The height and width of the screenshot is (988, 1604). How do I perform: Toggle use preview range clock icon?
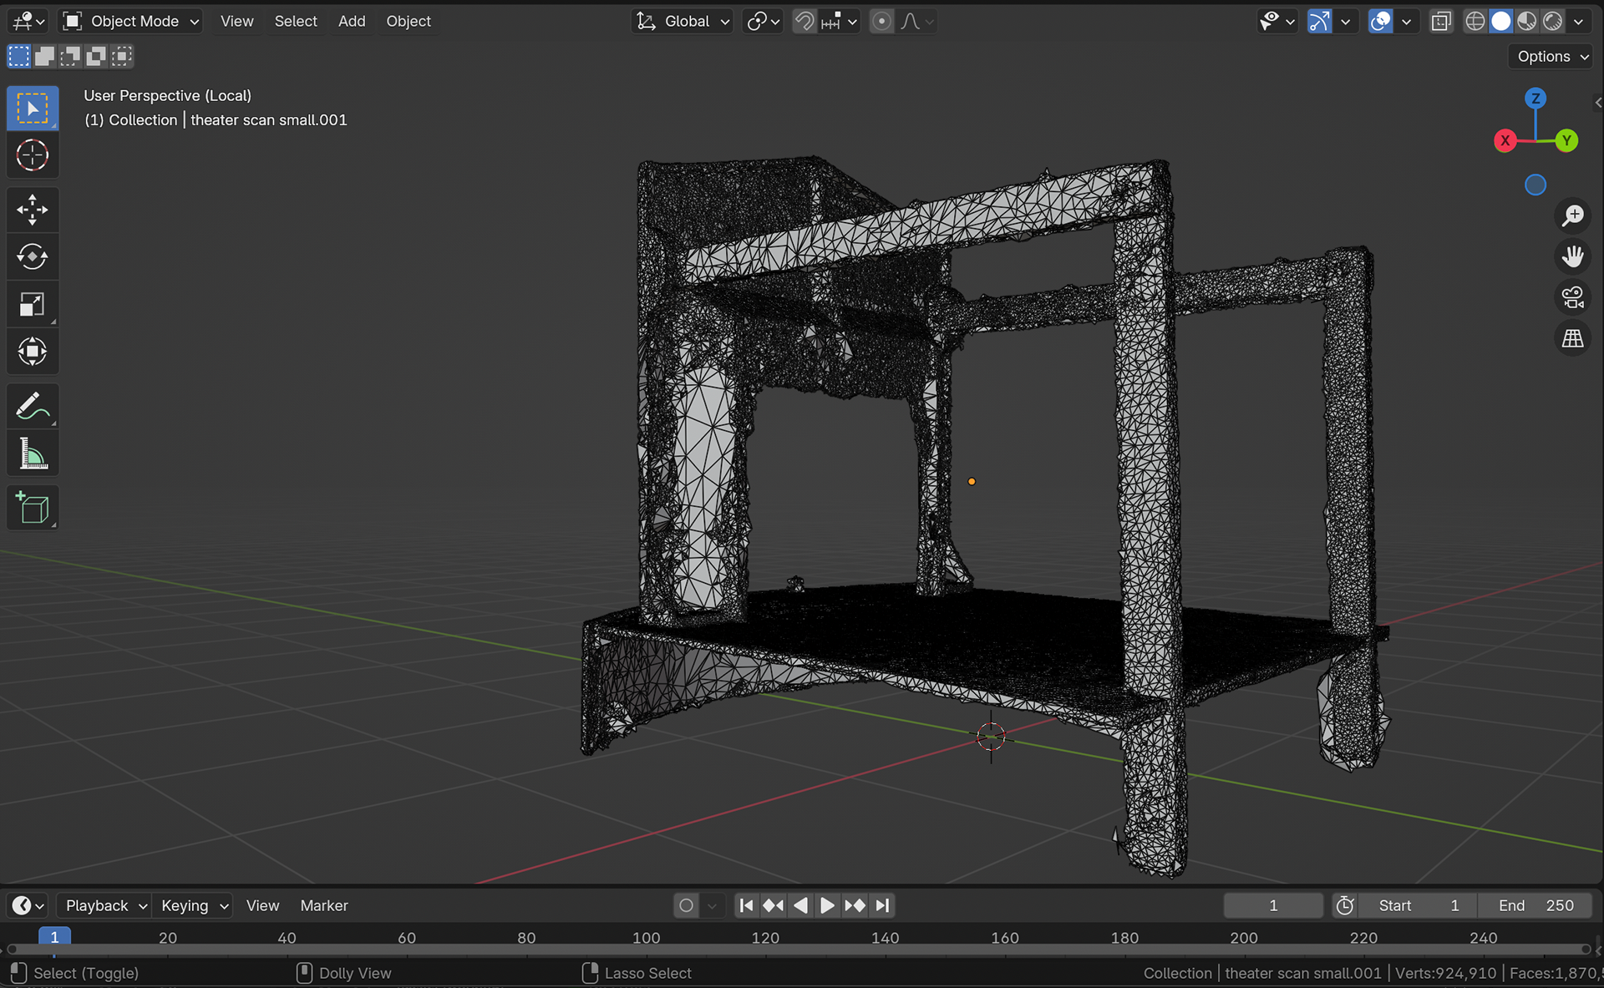pos(1345,905)
